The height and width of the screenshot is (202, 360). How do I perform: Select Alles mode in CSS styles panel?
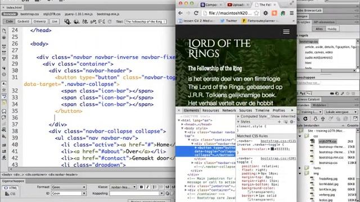pos(319,29)
